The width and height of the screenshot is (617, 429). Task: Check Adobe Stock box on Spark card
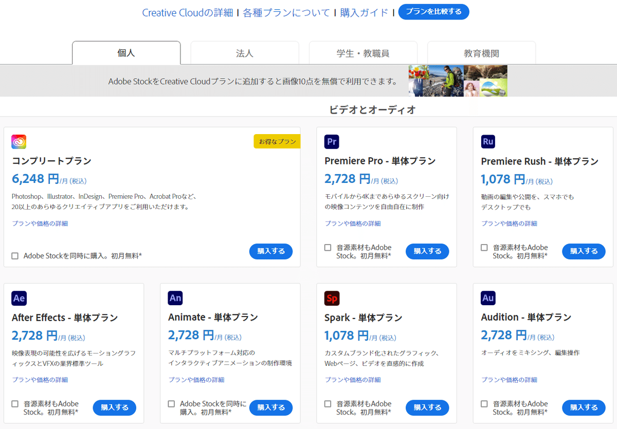coord(328,404)
